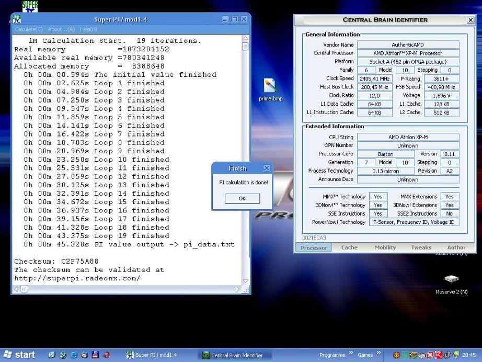Launch Internet Explorer from quick launch
Image resolution: width=482 pixels, height=362 pixels.
coord(74,355)
